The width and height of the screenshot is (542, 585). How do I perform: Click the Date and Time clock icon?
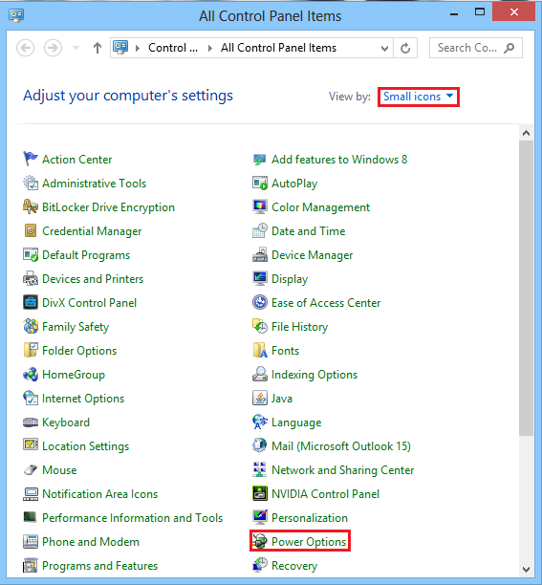point(260,230)
